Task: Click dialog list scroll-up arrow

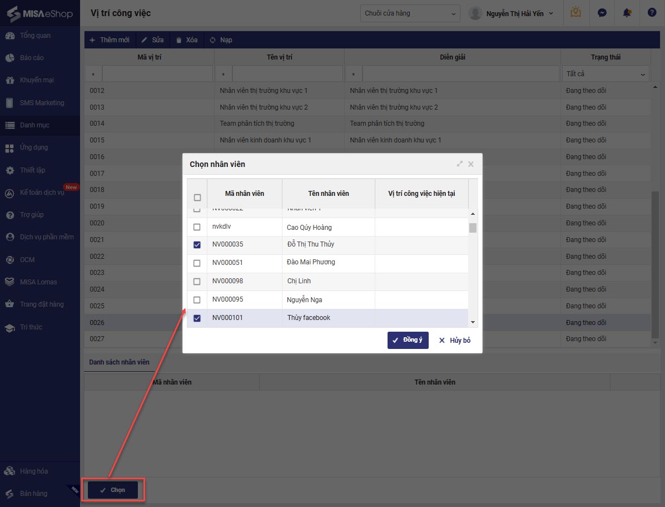Action: pyautogui.click(x=473, y=214)
